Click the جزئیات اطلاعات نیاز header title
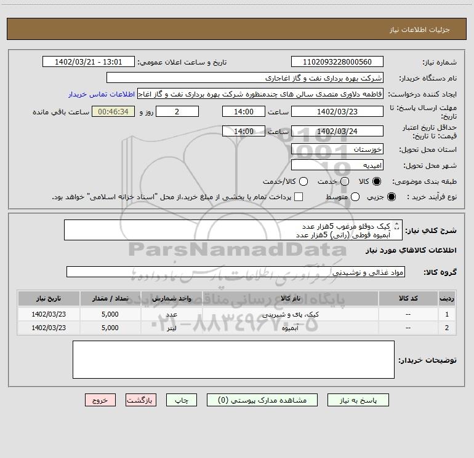Screen dimensions: 474x458 pyautogui.click(x=420, y=30)
